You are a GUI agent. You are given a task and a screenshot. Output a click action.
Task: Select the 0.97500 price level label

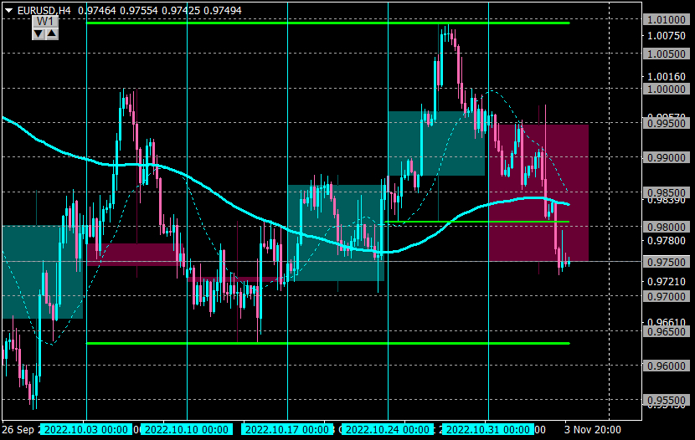[667, 262]
